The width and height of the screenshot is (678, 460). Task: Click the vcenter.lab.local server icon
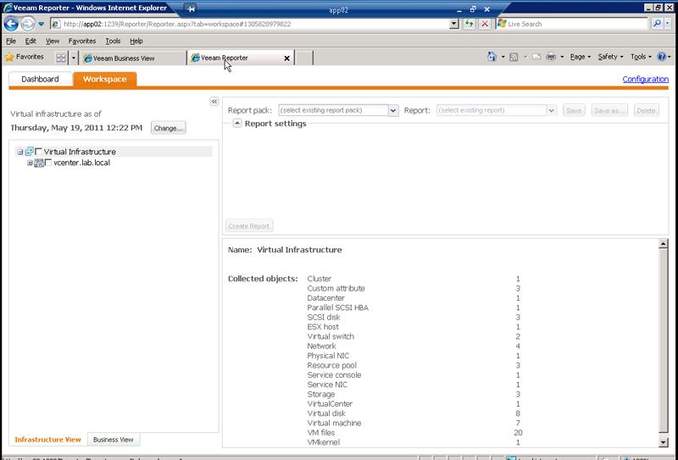39,163
